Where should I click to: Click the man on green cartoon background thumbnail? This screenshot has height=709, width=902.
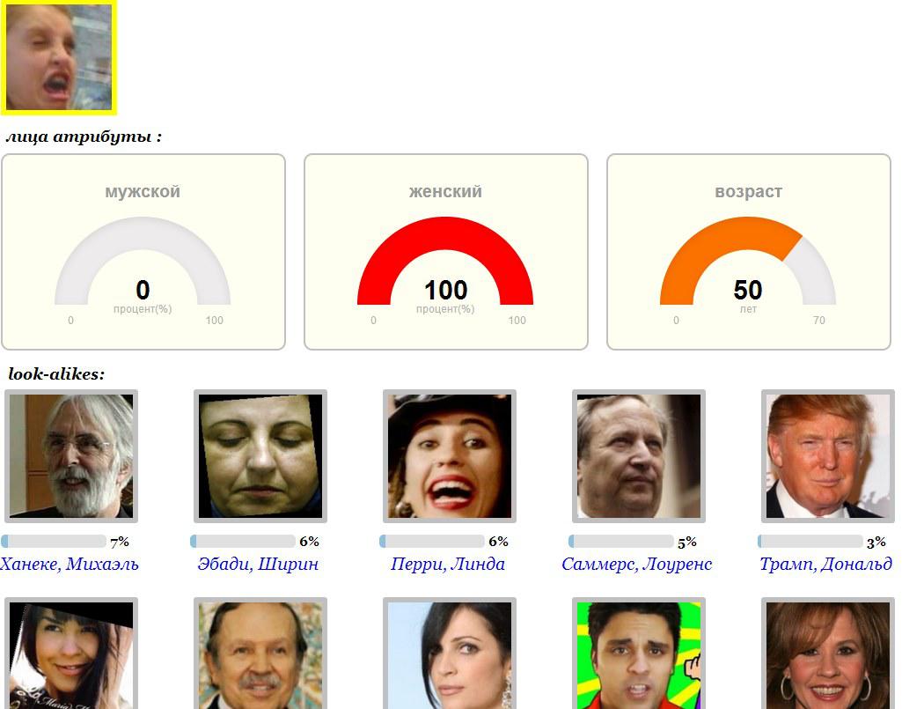click(x=639, y=654)
